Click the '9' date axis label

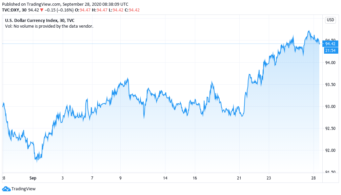121,178
